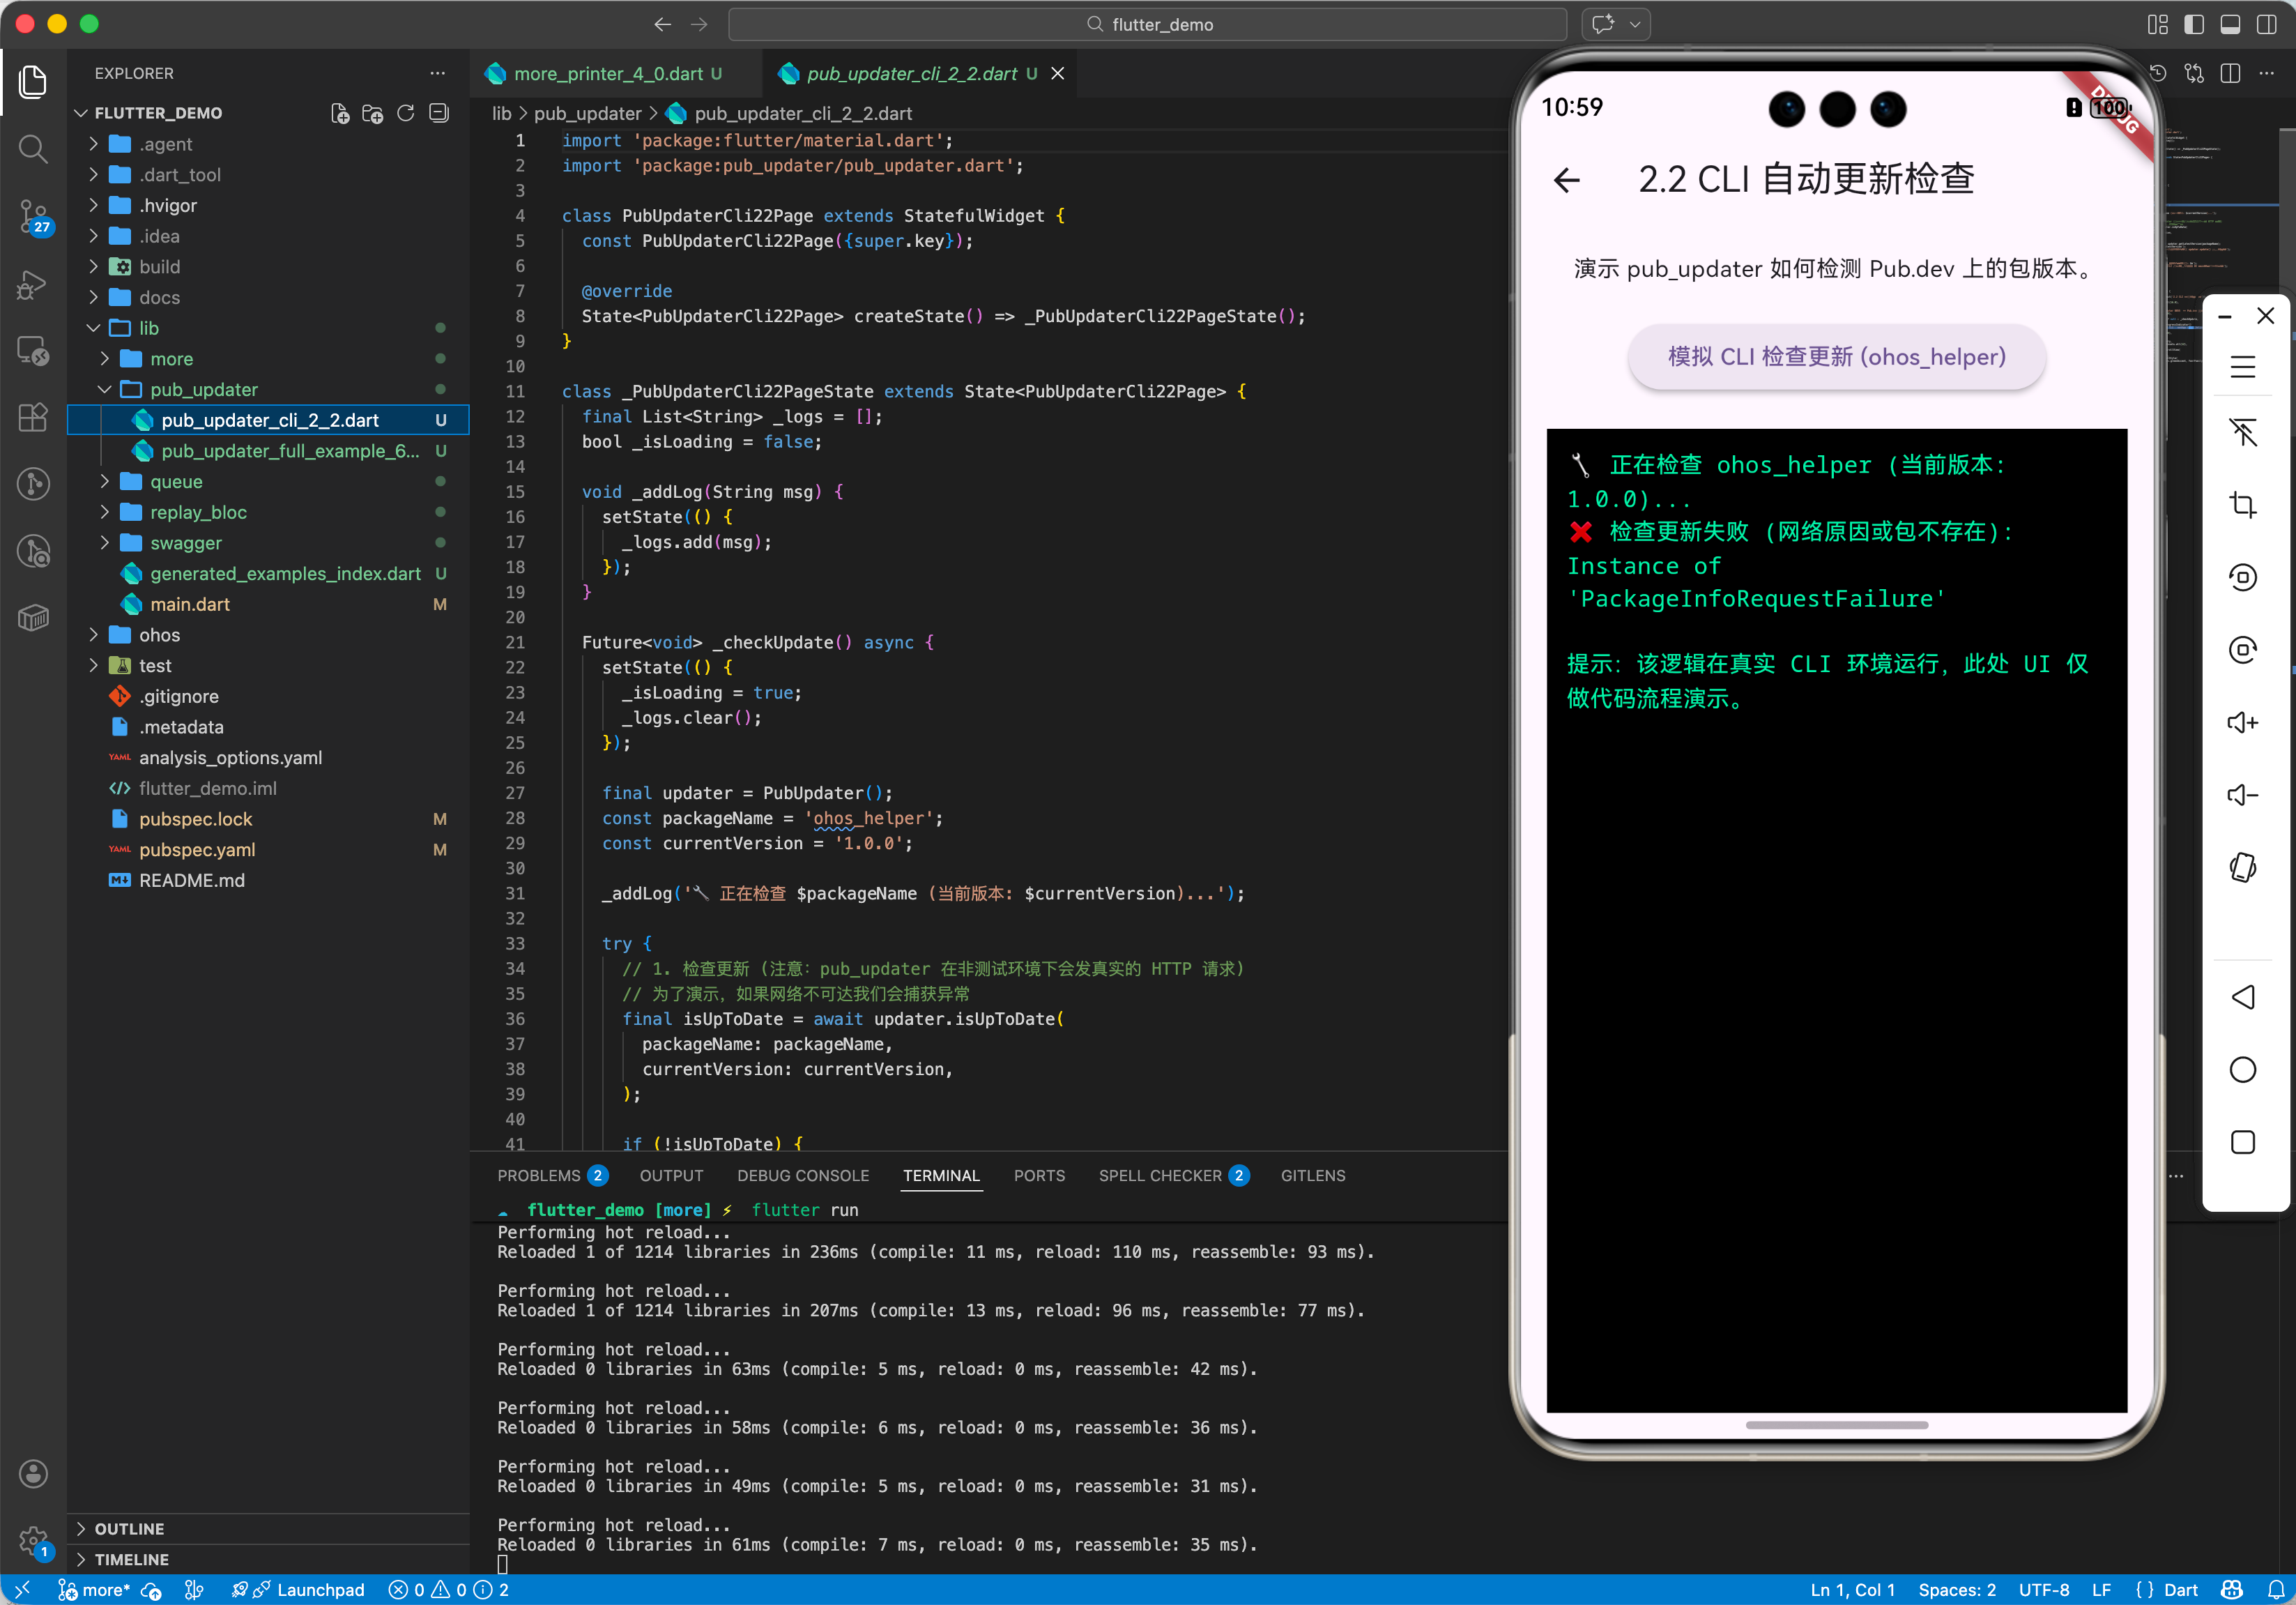The height and width of the screenshot is (1605, 2296).
Task: Tap the 模拟 CLI 检查更新 button
Action: [1835, 357]
